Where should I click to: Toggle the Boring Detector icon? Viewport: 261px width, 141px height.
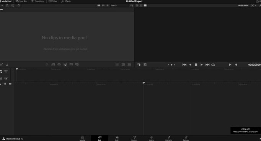[2, 65]
